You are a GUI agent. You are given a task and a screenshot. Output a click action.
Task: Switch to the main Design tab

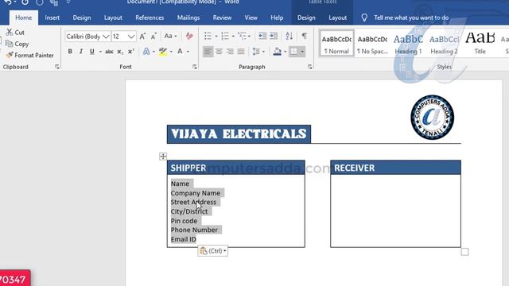[x=81, y=17]
